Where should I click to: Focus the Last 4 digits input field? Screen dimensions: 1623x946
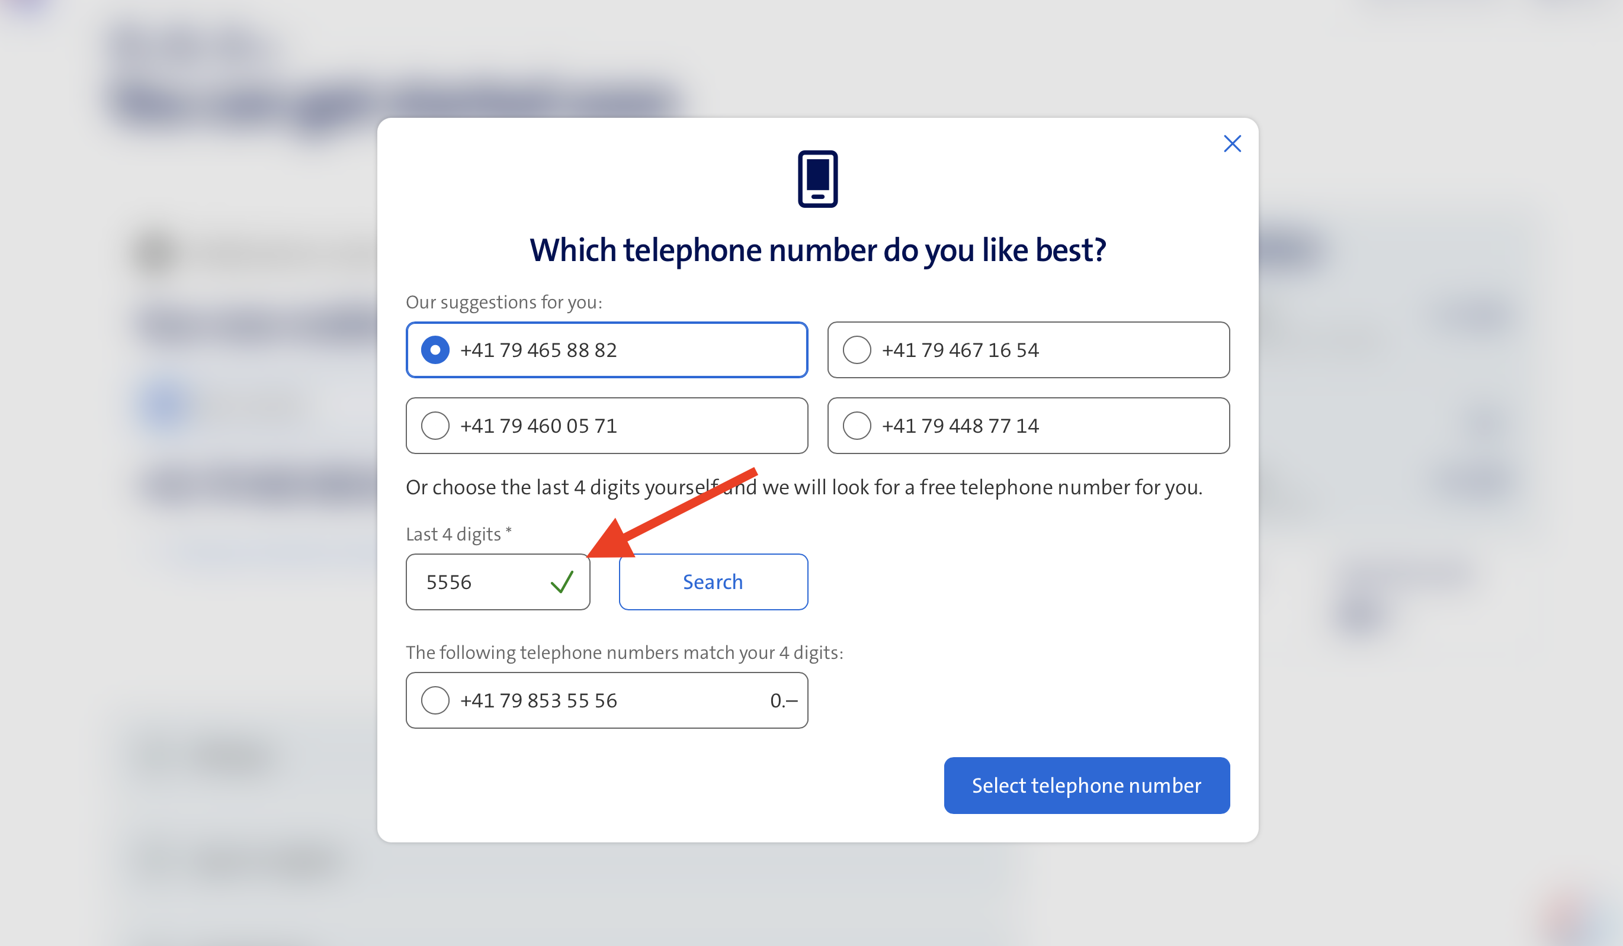pos(480,582)
